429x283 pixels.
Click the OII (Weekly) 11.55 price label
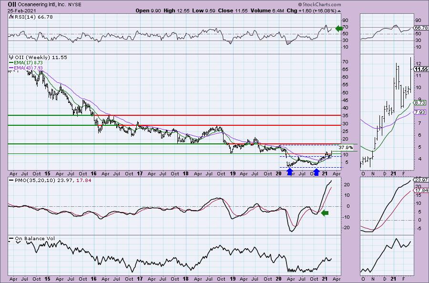pos(41,58)
